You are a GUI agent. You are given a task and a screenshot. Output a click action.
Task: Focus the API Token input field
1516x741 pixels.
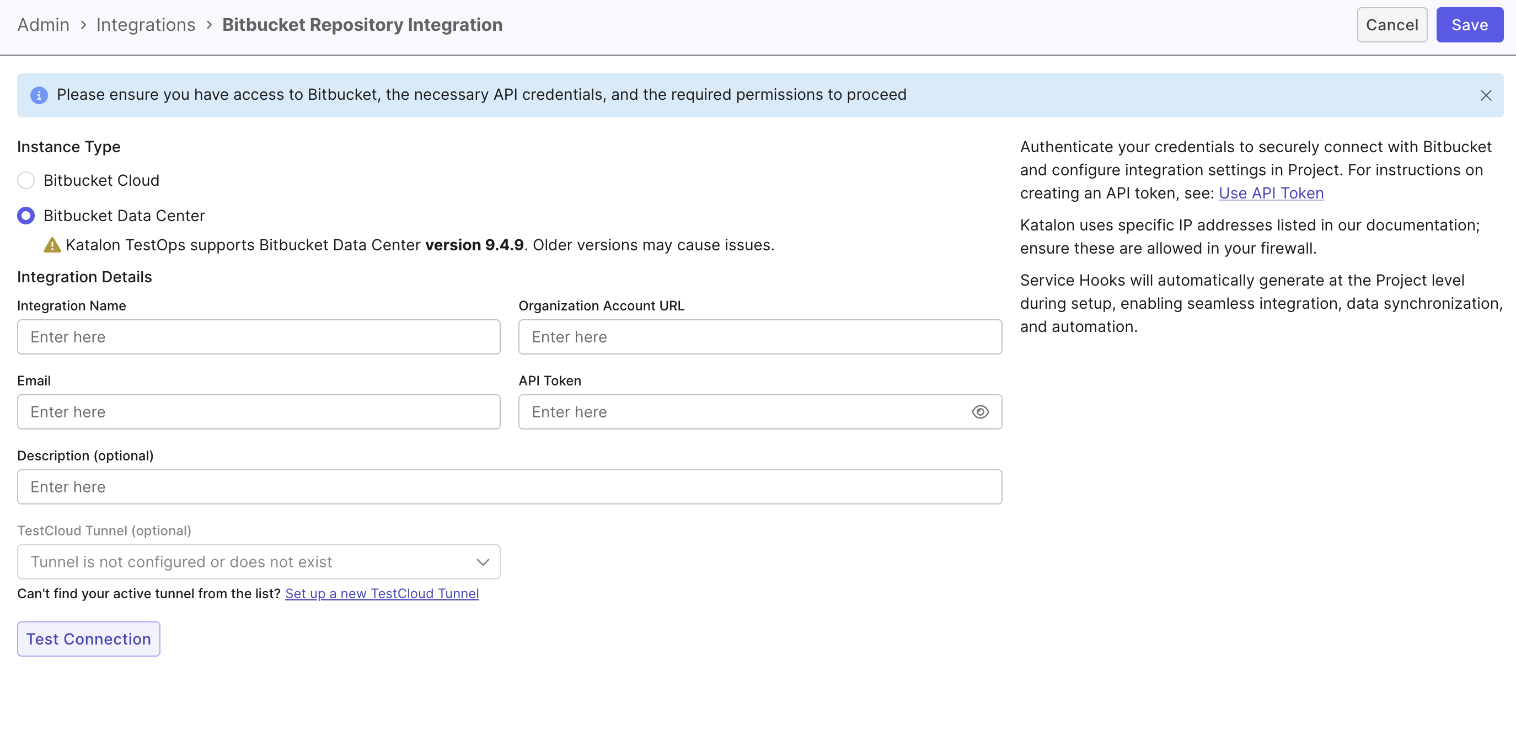[760, 412]
